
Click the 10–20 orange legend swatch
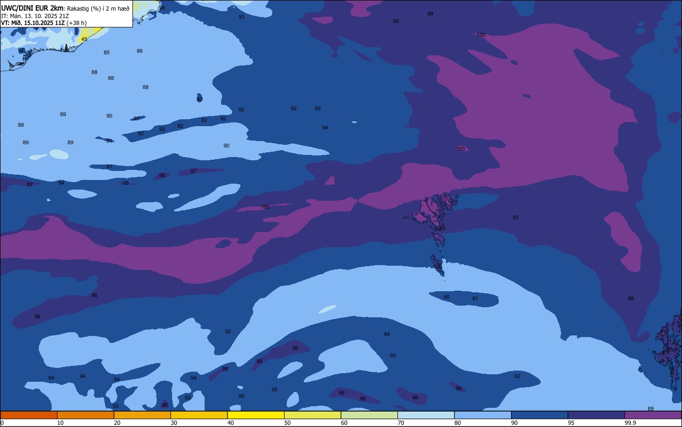click(x=85, y=415)
